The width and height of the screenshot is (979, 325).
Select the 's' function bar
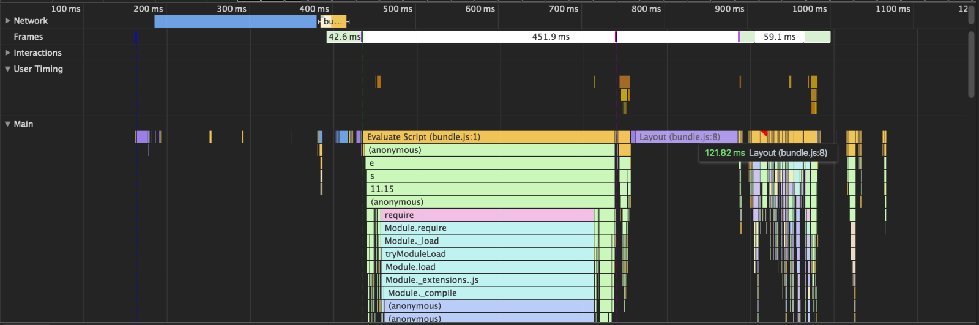point(490,176)
